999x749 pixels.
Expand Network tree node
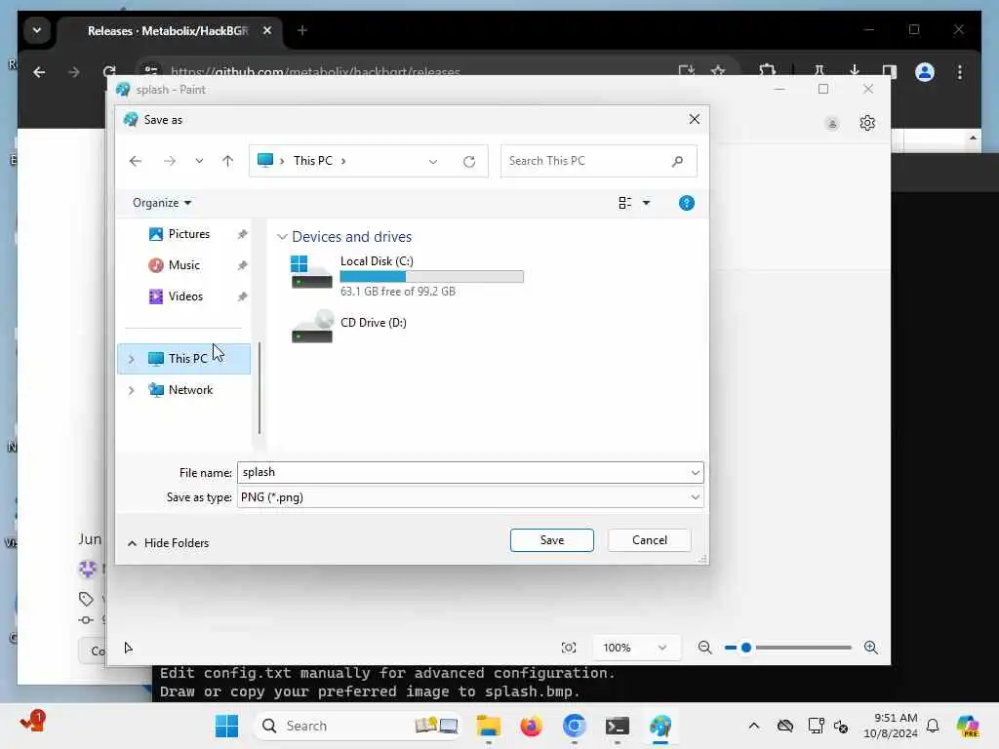click(132, 390)
